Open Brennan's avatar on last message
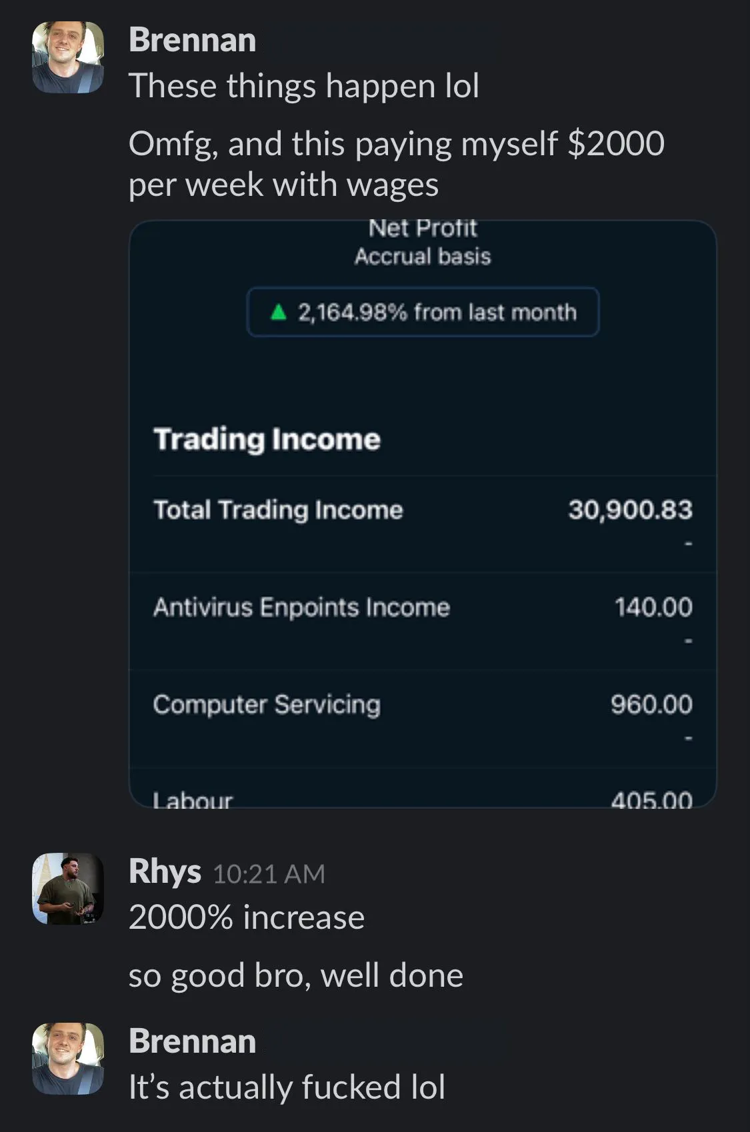 68,1059
